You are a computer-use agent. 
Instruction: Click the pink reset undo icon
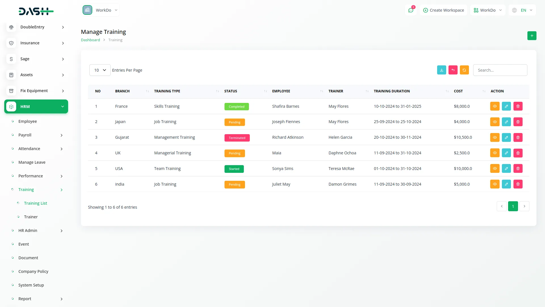point(453,70)
